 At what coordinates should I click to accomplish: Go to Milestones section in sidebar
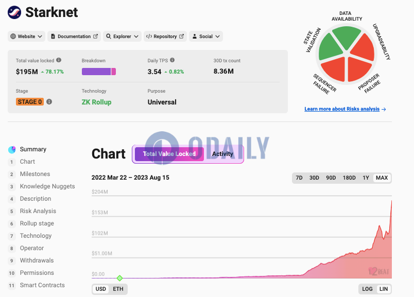pyautogui.click(x=35, y=174)
